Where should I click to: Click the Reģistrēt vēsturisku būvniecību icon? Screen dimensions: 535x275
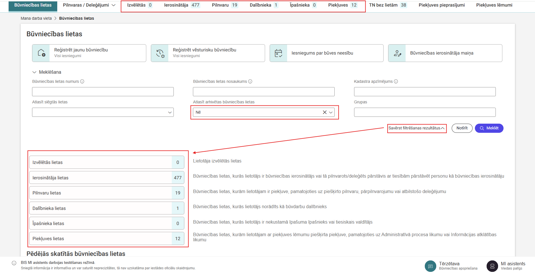coord(160,53)
